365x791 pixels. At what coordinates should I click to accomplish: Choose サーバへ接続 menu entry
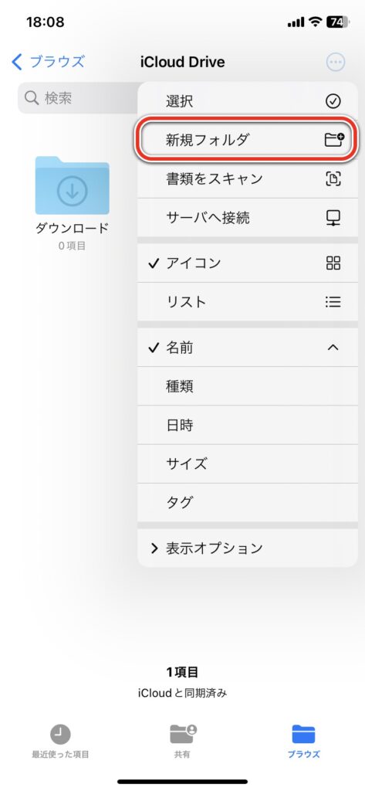click(x=248, y=217)
